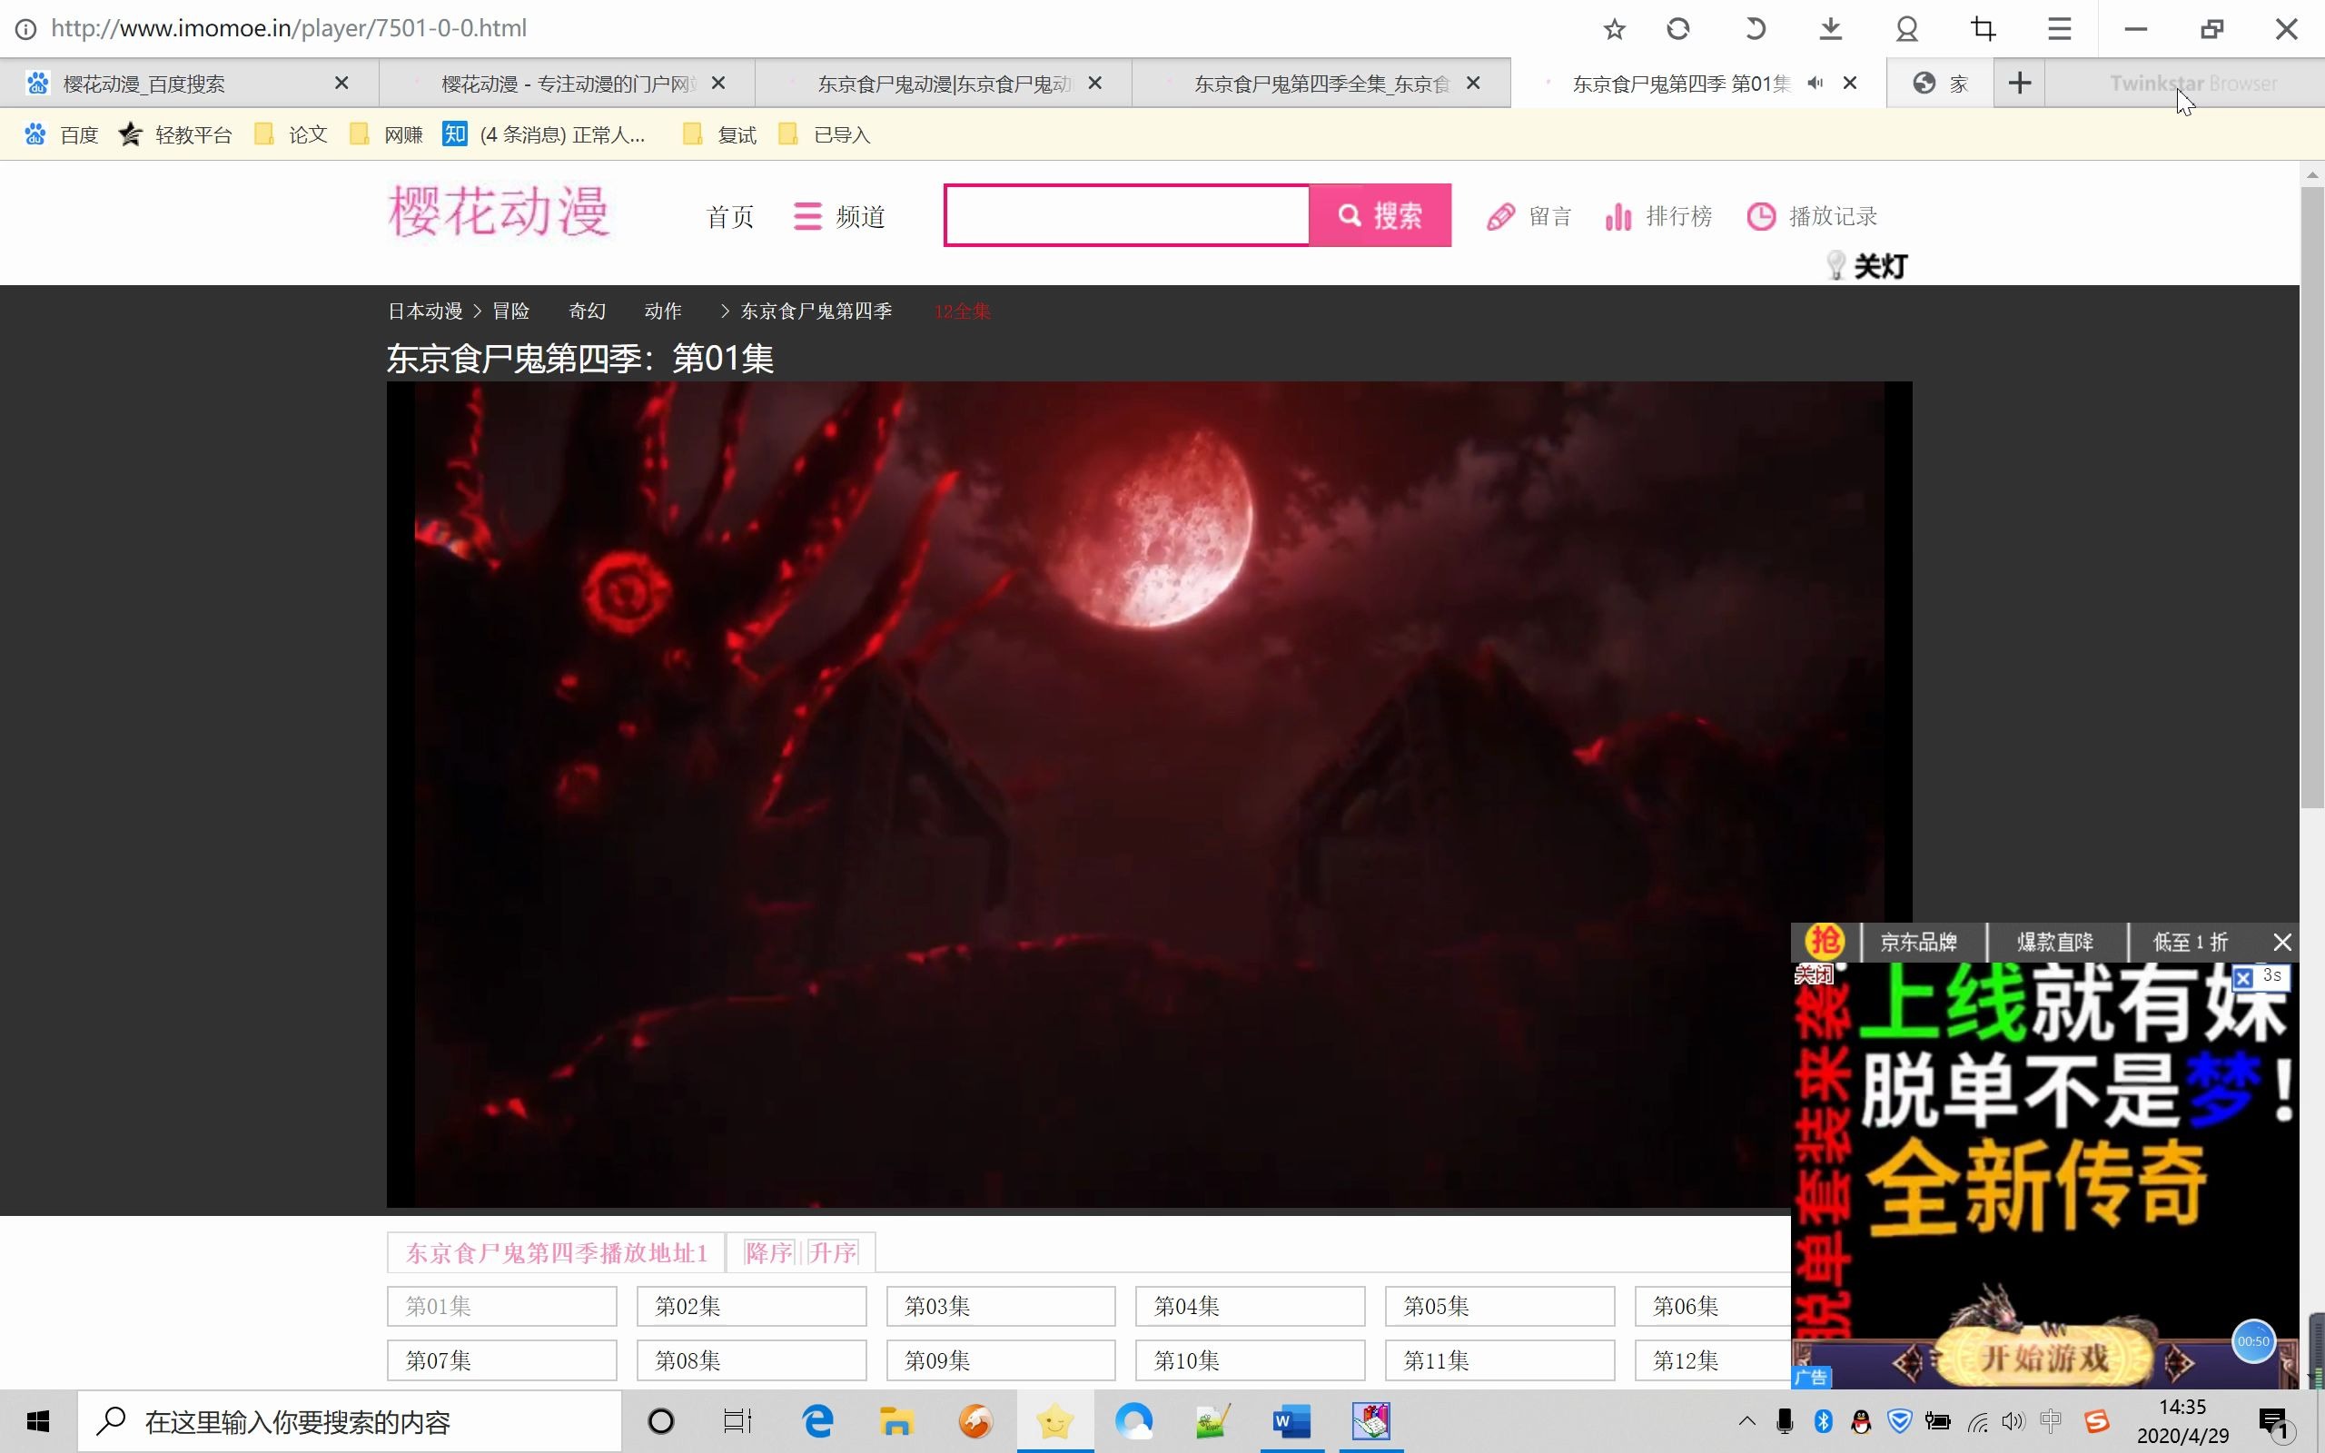The image size is (2325, 1453).
Task: Open Word from the taskbar
Action: pos(1291,1421)
